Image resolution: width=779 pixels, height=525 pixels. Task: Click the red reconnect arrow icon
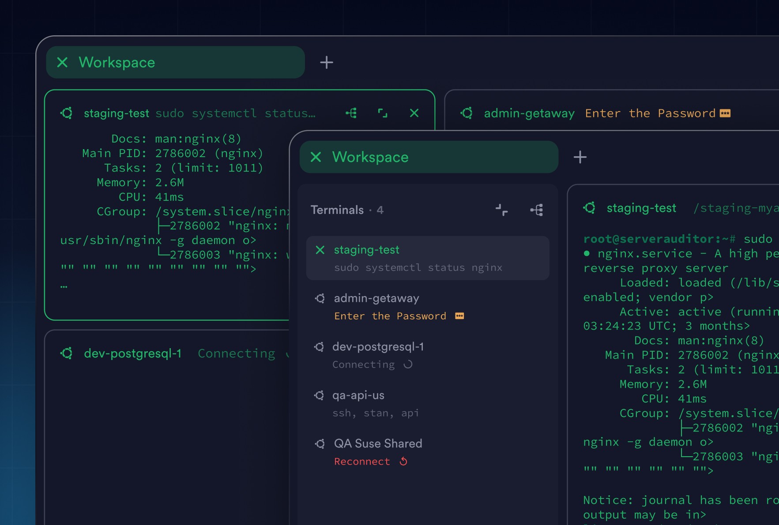click(403, 461)
